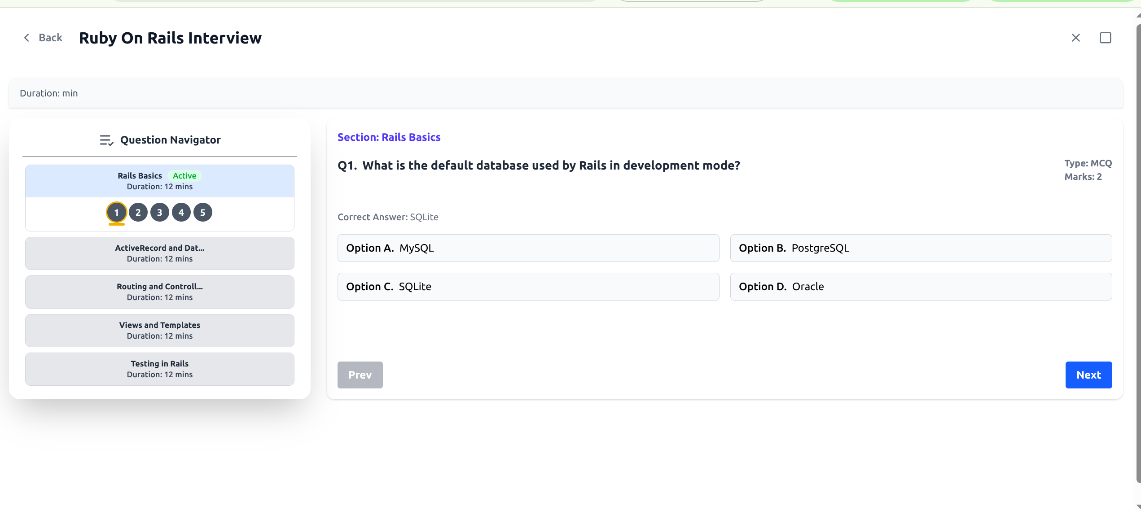
Task: Switch to the Views and Templates section
Action: coord(159,330)
